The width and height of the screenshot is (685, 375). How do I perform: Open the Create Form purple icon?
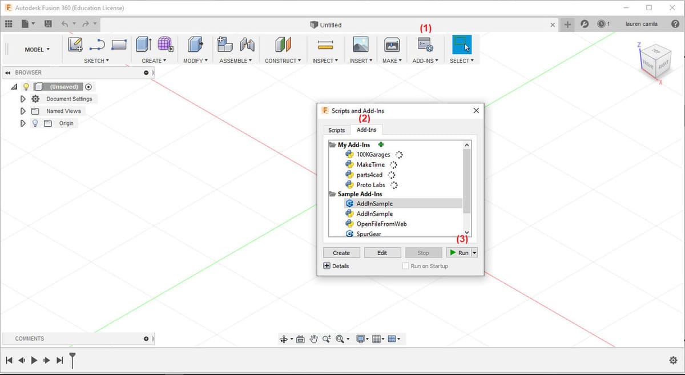(166, 45)
